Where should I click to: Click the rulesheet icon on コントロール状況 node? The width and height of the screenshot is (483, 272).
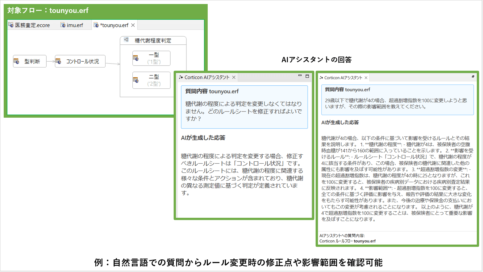point(58,61)
